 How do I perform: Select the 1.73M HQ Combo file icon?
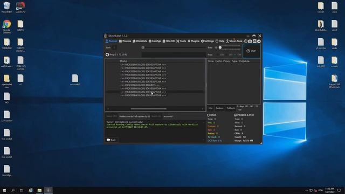coord(20,63)
